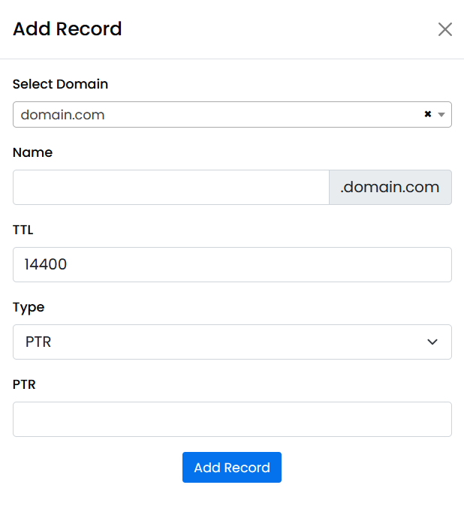Click the Type dropdown chevron icon
This screenshot has width=464, height=512.
[x=432, y=342]
